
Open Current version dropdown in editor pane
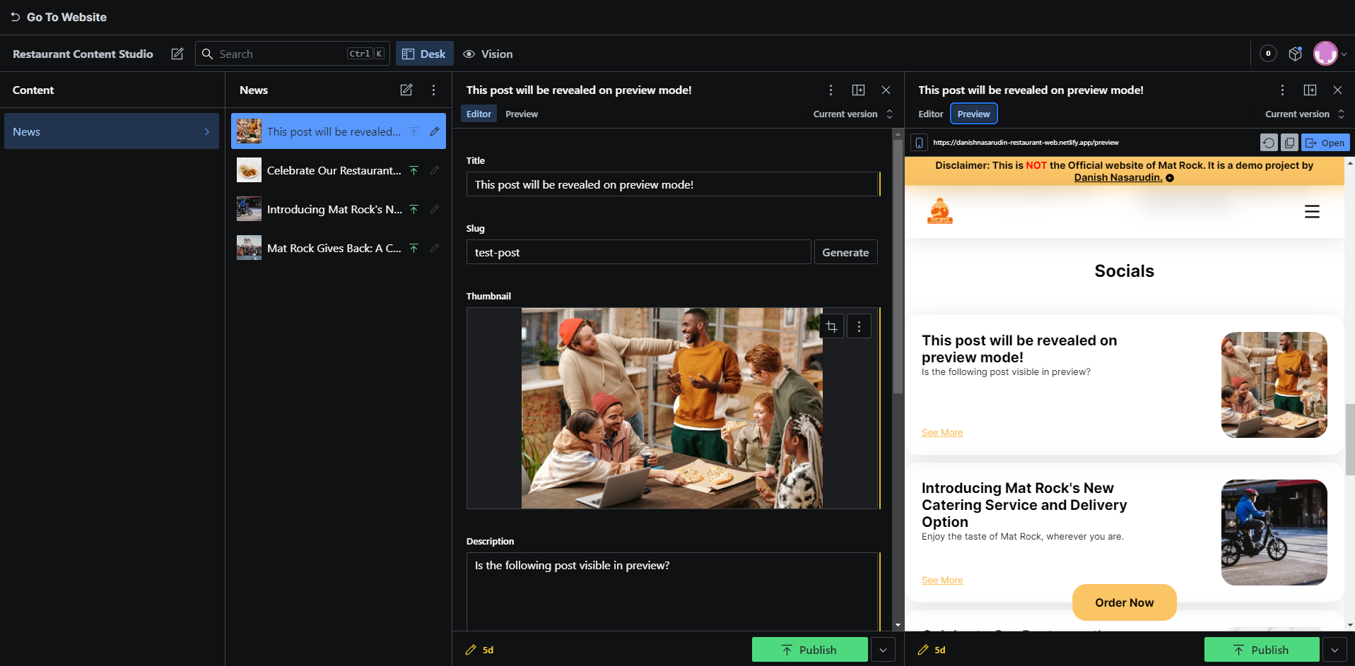(853, 114)
